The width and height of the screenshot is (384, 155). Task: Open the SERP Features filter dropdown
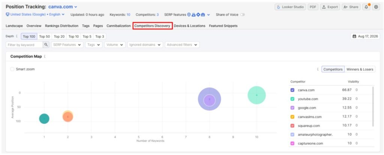(67, 45)
